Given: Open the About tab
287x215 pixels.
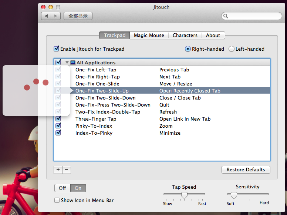Looking at the screenshot, I should (x=213, y=35).
